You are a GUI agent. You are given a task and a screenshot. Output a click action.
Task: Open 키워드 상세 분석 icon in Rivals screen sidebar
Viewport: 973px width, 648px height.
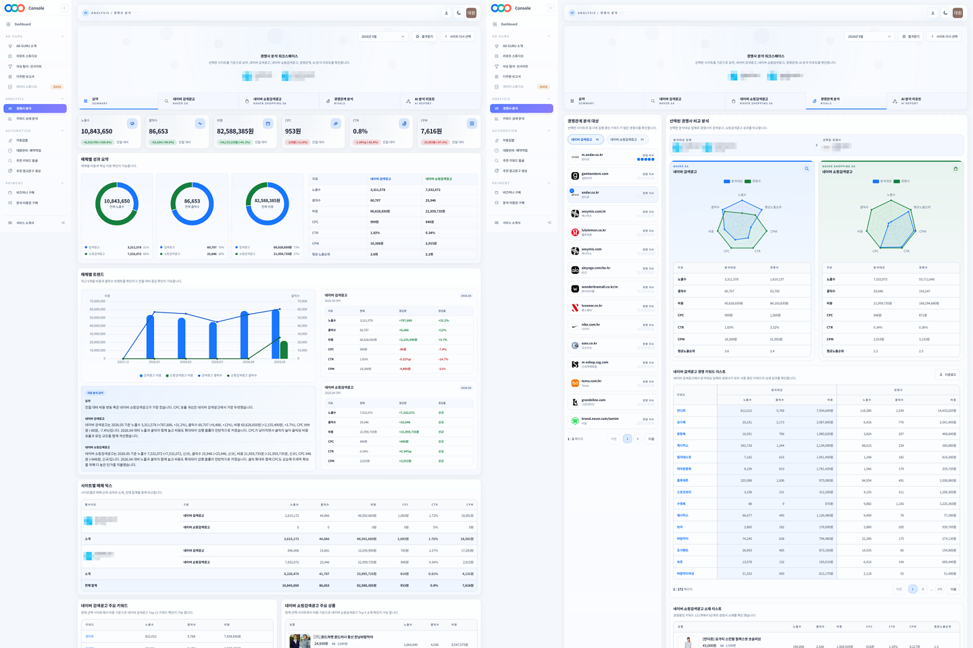click(497, 119)
